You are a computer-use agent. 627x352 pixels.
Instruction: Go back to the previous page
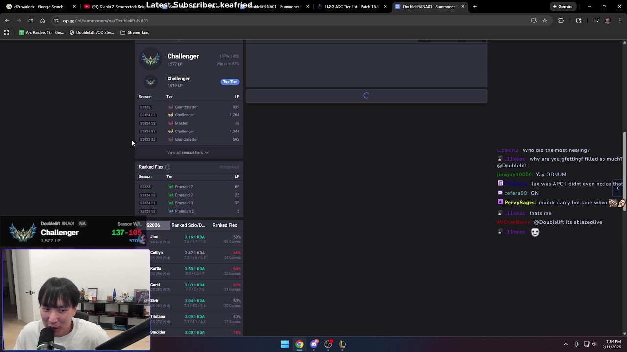(x=7, y=21)
